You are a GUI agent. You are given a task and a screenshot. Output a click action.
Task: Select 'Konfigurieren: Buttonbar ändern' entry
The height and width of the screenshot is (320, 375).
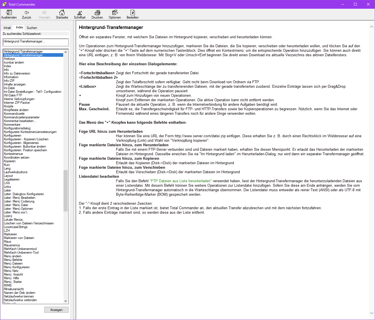(x=25, y=147)
